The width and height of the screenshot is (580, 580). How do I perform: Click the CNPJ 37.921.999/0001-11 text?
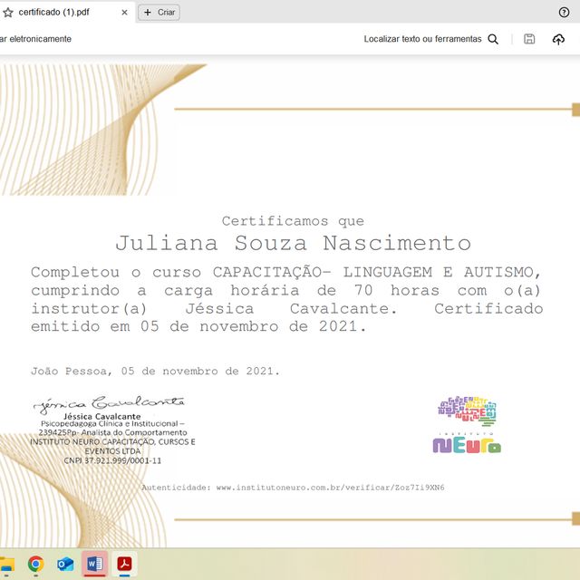(x=112, y=461)
